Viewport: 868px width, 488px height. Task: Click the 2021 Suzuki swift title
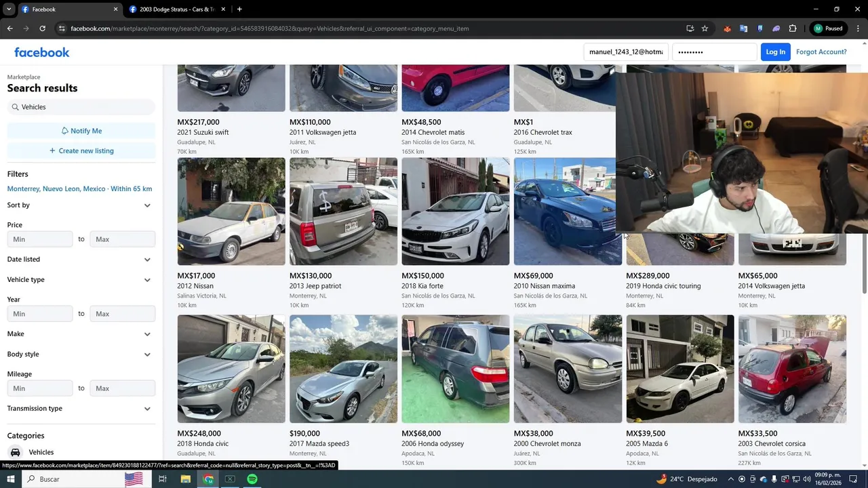point(203,132)
